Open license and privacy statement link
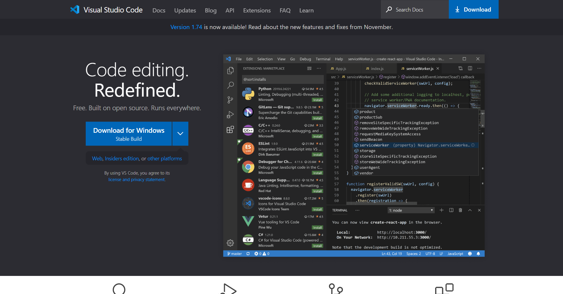The width and height of the screenshot is (563, 294). 137,180
